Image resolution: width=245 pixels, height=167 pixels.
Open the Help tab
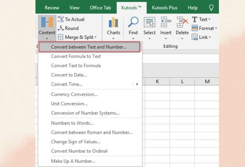[193, 8]
